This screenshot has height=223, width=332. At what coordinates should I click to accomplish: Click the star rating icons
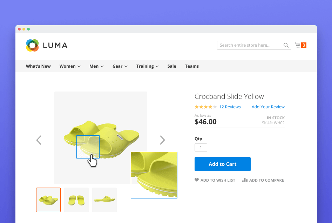(x=205, y=107)
